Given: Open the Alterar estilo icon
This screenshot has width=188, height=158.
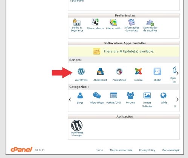Looking at the screenshot, I should coord(113,24).
